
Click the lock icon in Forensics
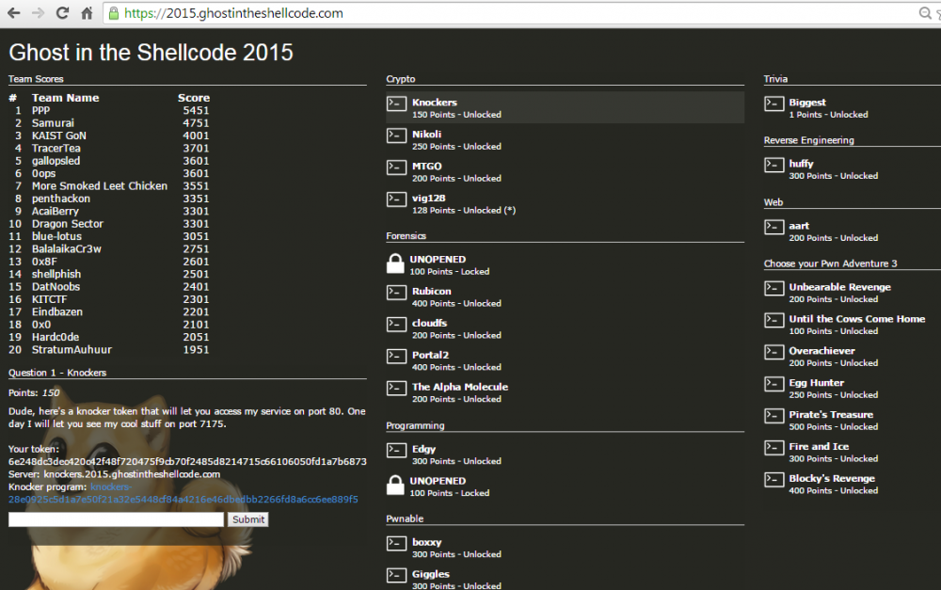click(396, 264)
